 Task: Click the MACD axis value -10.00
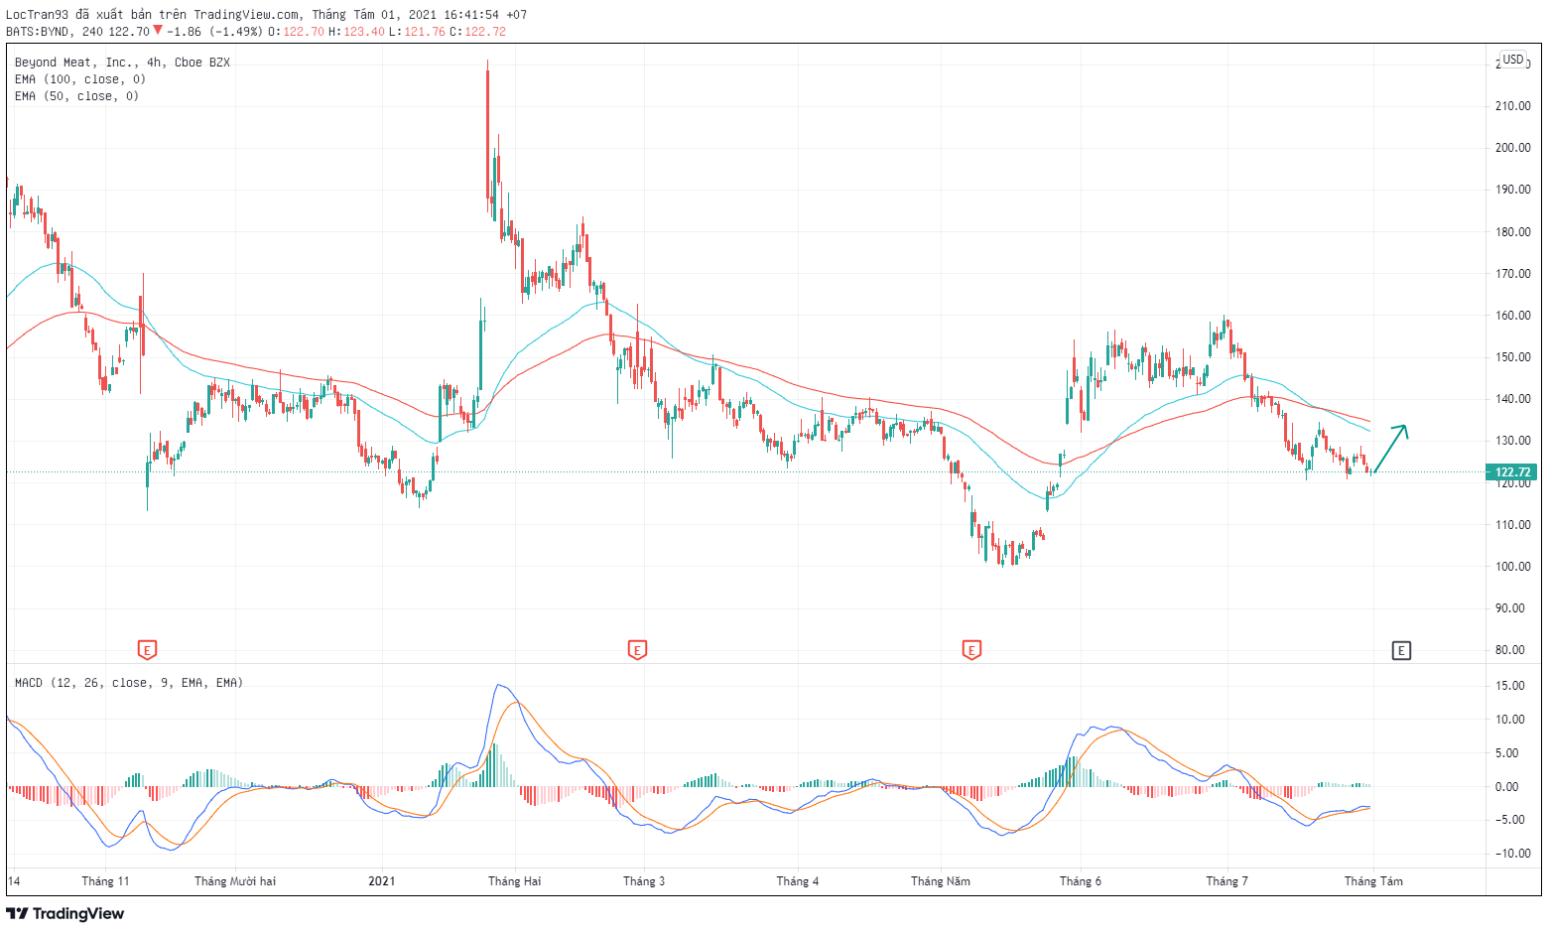1511,854
